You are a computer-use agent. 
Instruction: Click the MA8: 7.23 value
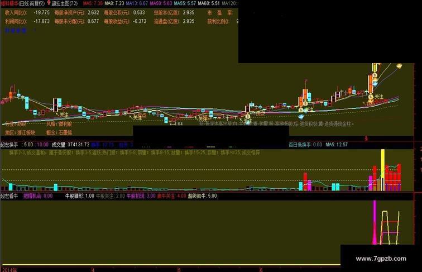(114, 3)
